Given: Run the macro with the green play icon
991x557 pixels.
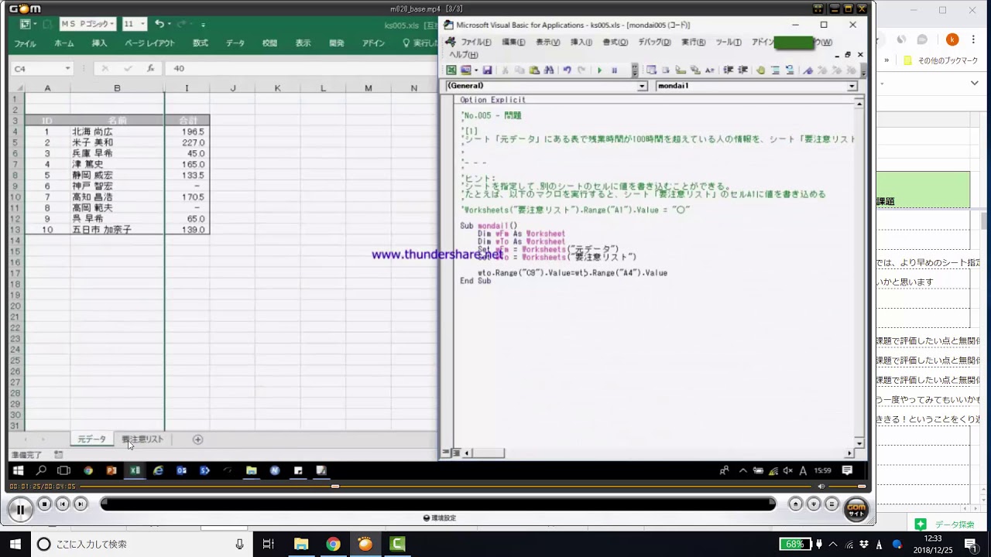Looking at the screenshot, I should click(x=599, y=70).
